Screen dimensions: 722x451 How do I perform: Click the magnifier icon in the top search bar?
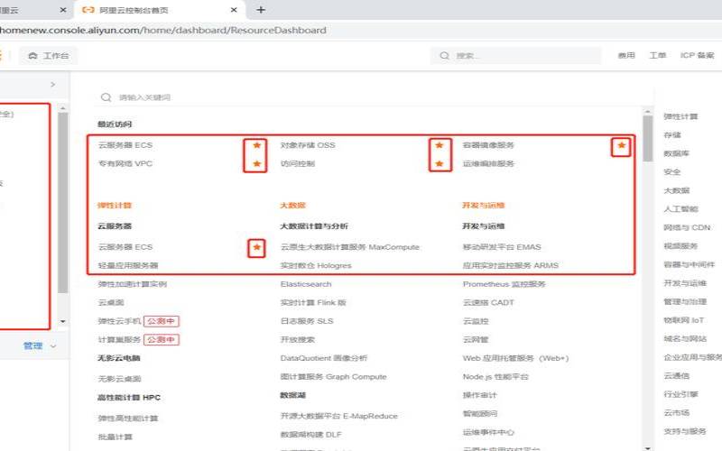tap(444, 56)
